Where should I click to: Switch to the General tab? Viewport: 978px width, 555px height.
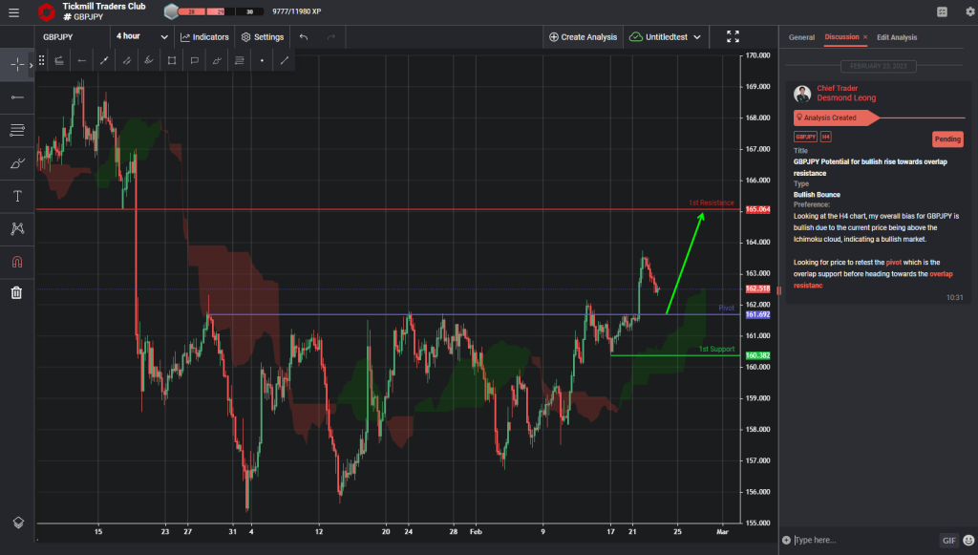(x=802, y=38)
